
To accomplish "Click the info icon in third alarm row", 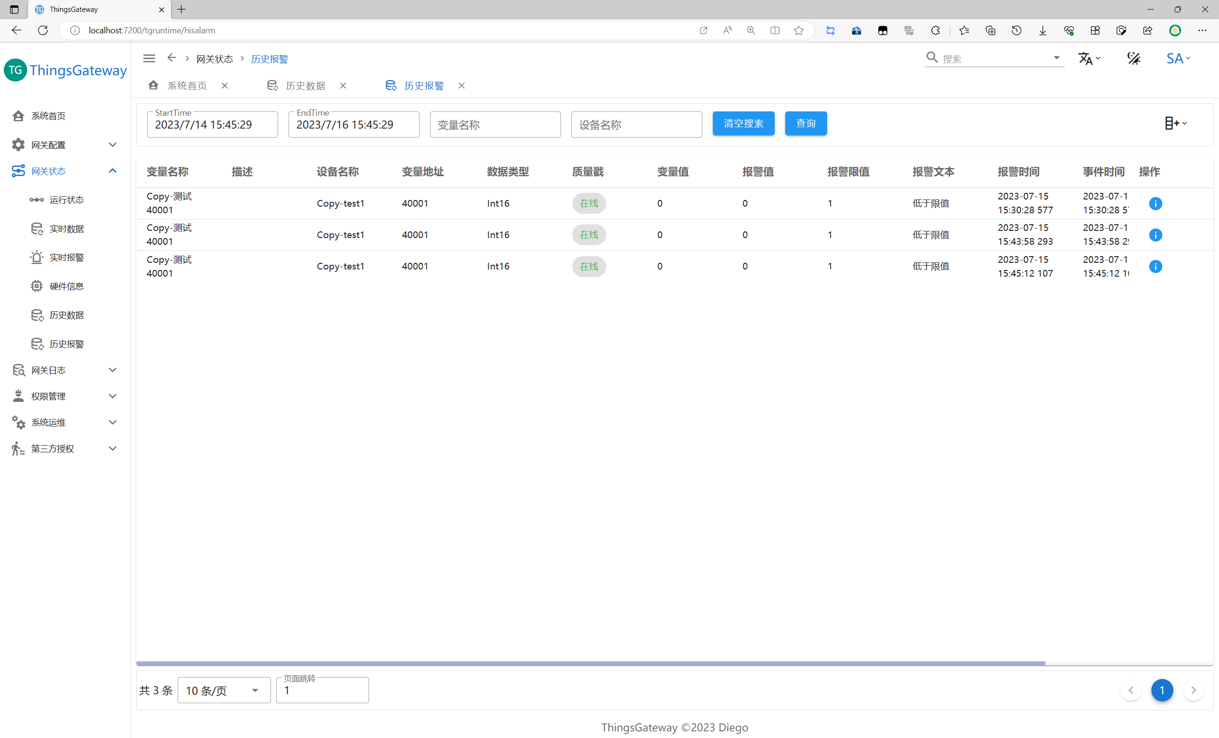I will pyautogui.click(x=1155, y=267).
